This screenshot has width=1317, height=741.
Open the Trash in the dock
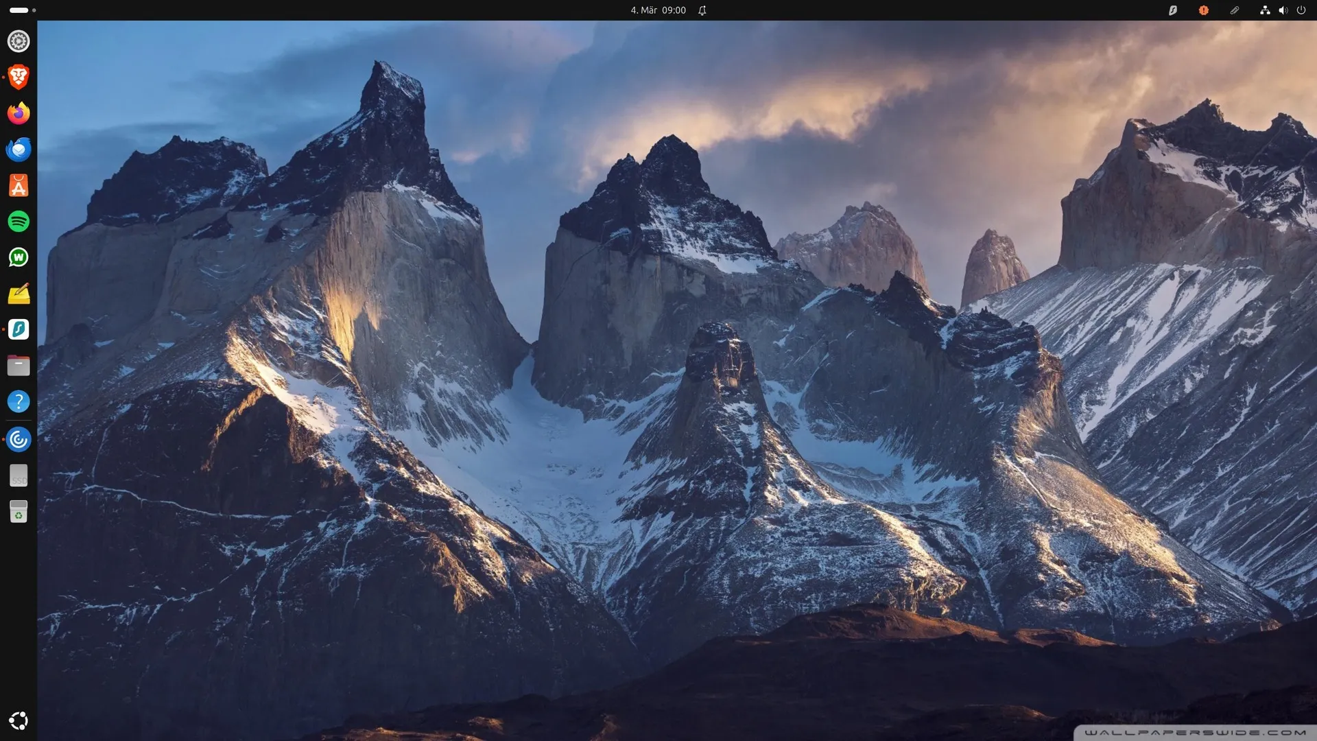[19, 512]
